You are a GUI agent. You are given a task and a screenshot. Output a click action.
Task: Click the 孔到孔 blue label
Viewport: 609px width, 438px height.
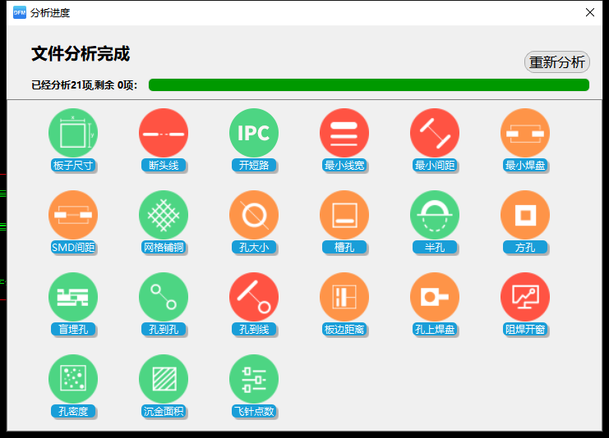(164, 329)
